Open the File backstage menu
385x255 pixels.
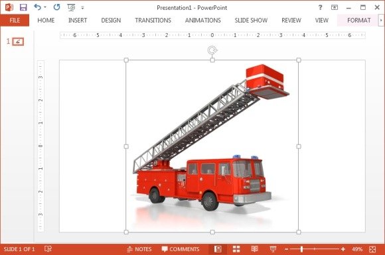point(15,21)
